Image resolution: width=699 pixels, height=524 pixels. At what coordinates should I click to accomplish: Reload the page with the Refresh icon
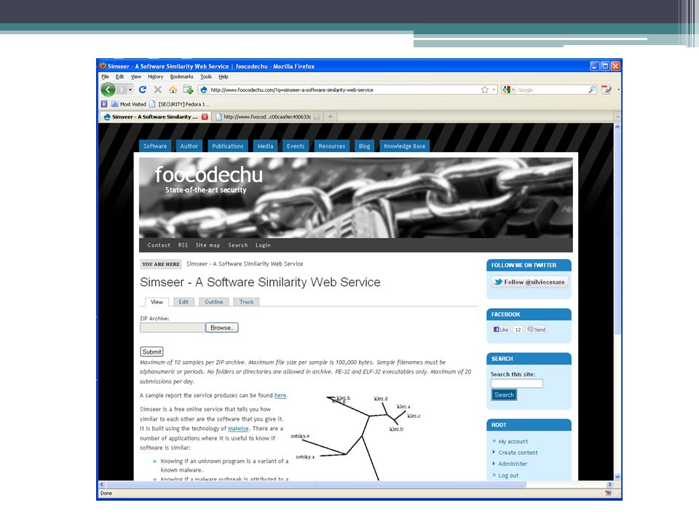(x=143, y=90)
